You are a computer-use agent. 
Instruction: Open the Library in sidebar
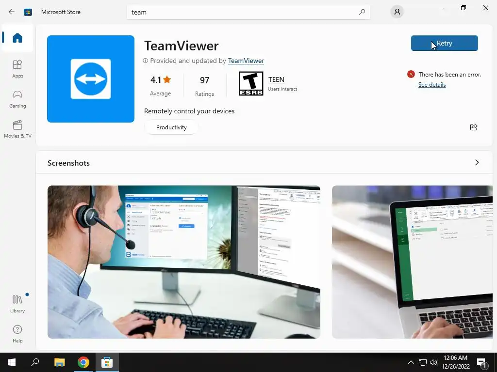pyautogui.click(x=17, y=304)
